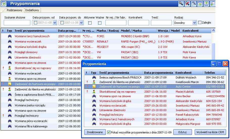Click exclamation mark of Maciej Kubiński row in popup
The height and width of the screenshot is (139, 230).
point(87,92)
